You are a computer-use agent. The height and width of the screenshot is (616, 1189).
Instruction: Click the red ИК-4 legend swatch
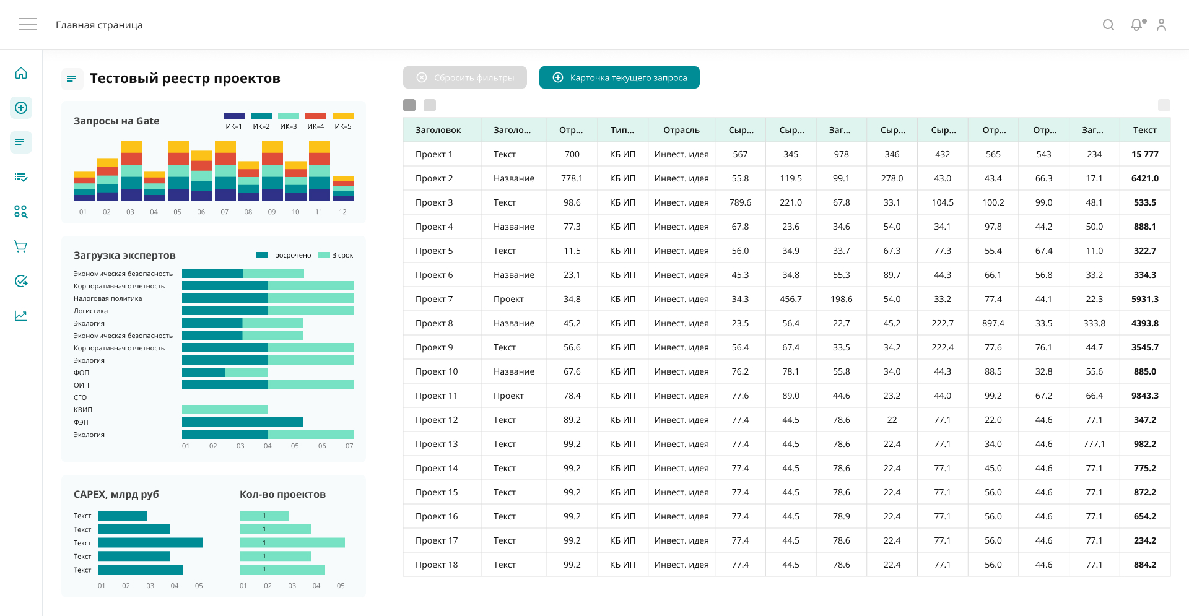tap(316, 116)
